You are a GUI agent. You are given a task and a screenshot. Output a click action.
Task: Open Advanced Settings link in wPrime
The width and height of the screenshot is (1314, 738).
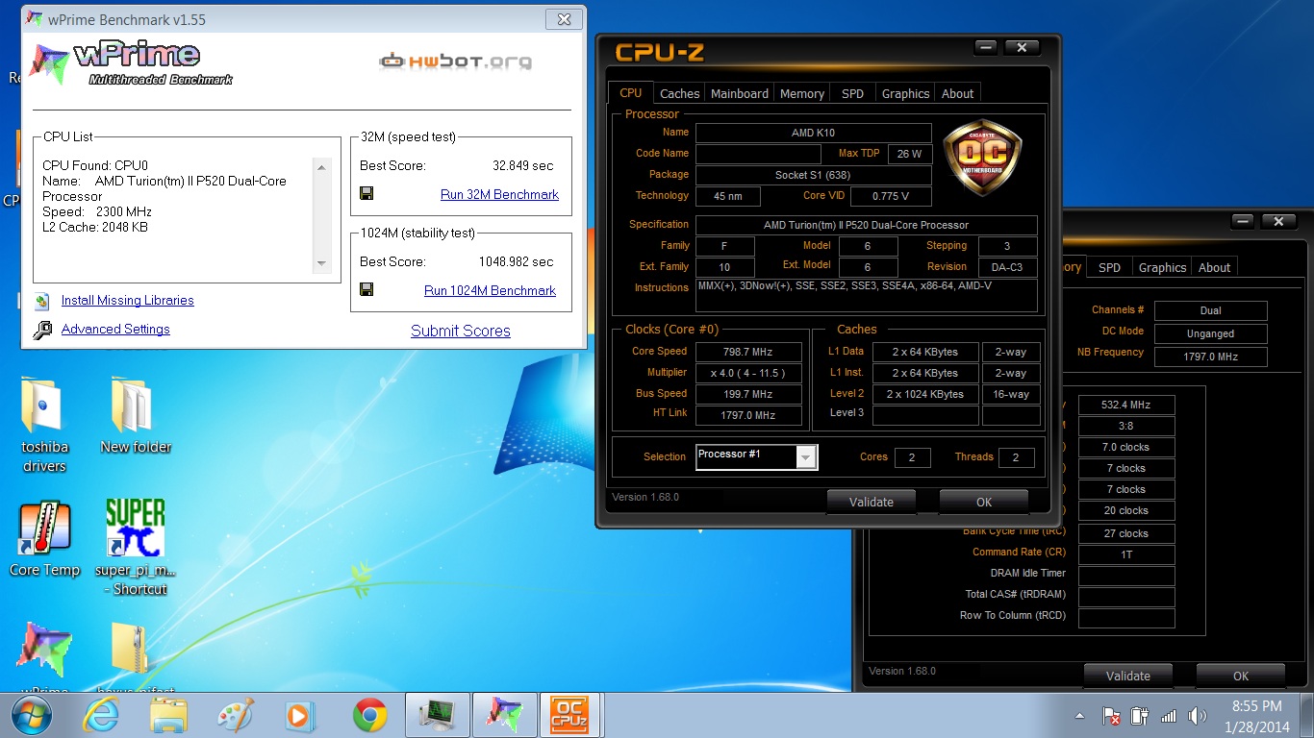tap(115, 329)
